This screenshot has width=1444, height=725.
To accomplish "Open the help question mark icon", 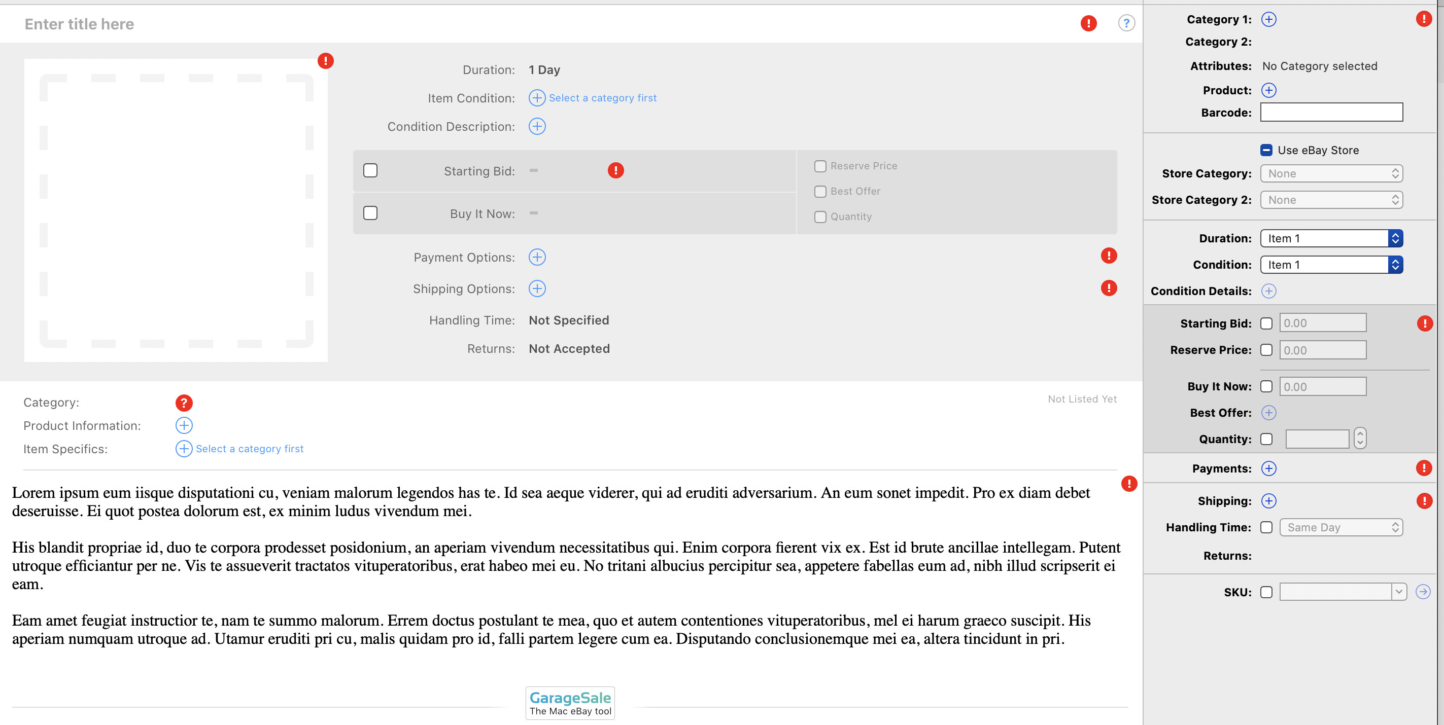I will tap(1126, 23).
